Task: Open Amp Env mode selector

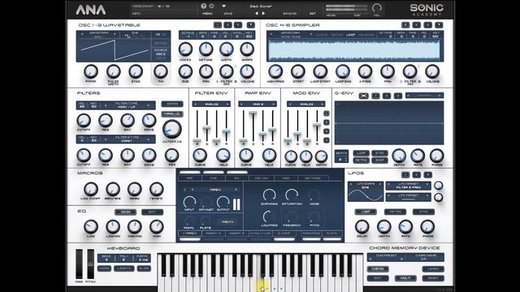Action: tap(258, 104)
